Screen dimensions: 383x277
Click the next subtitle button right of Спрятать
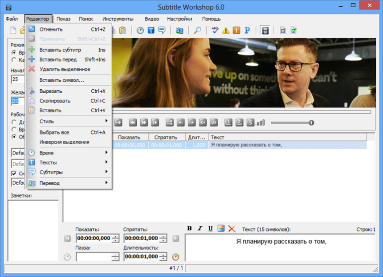[176, 238]
